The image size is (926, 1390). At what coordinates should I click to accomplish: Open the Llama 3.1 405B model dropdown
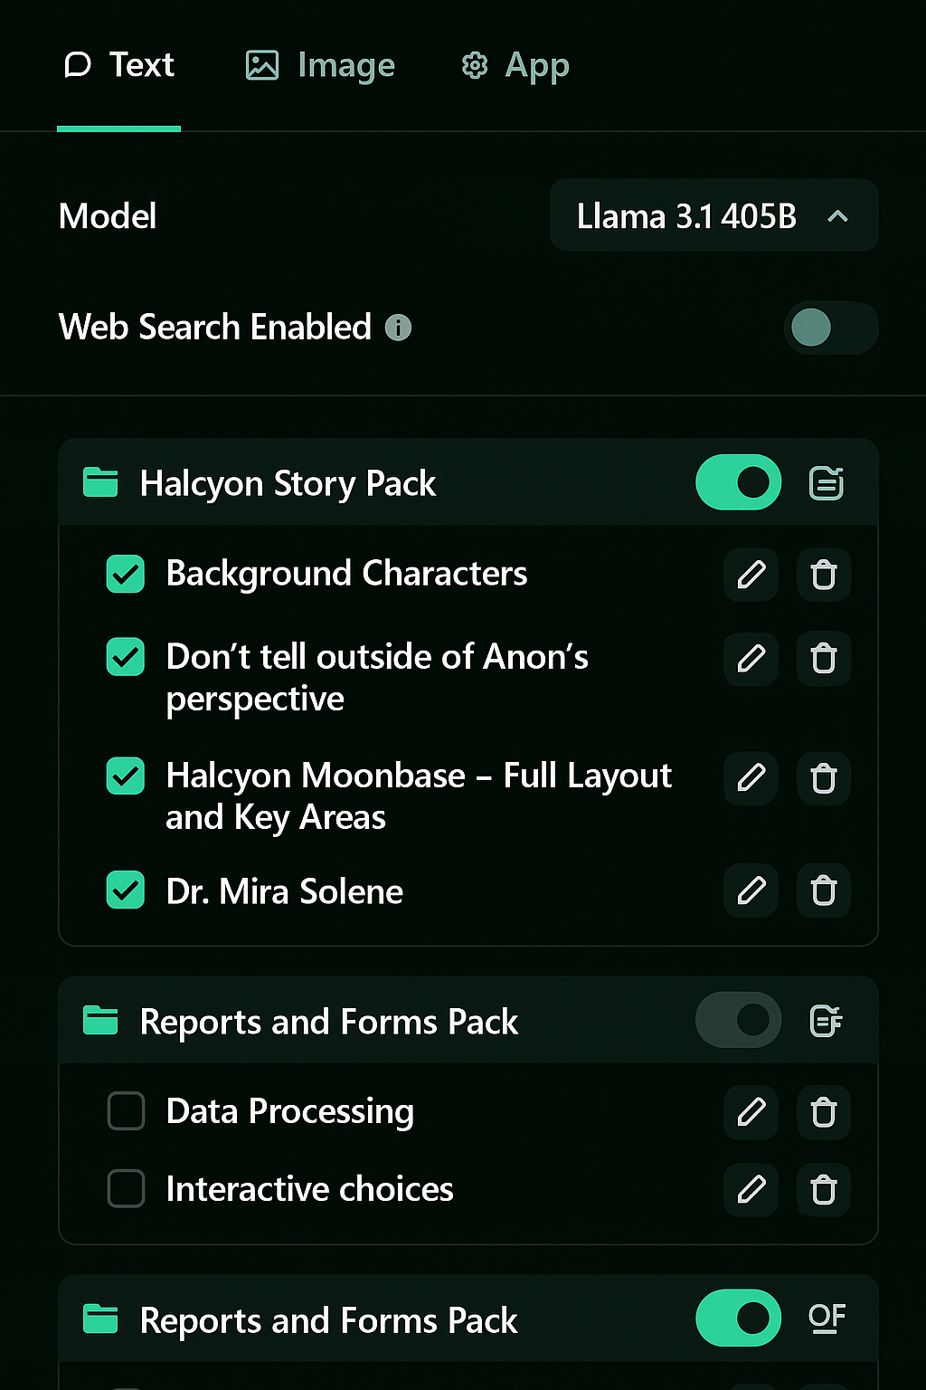[714, 215]
